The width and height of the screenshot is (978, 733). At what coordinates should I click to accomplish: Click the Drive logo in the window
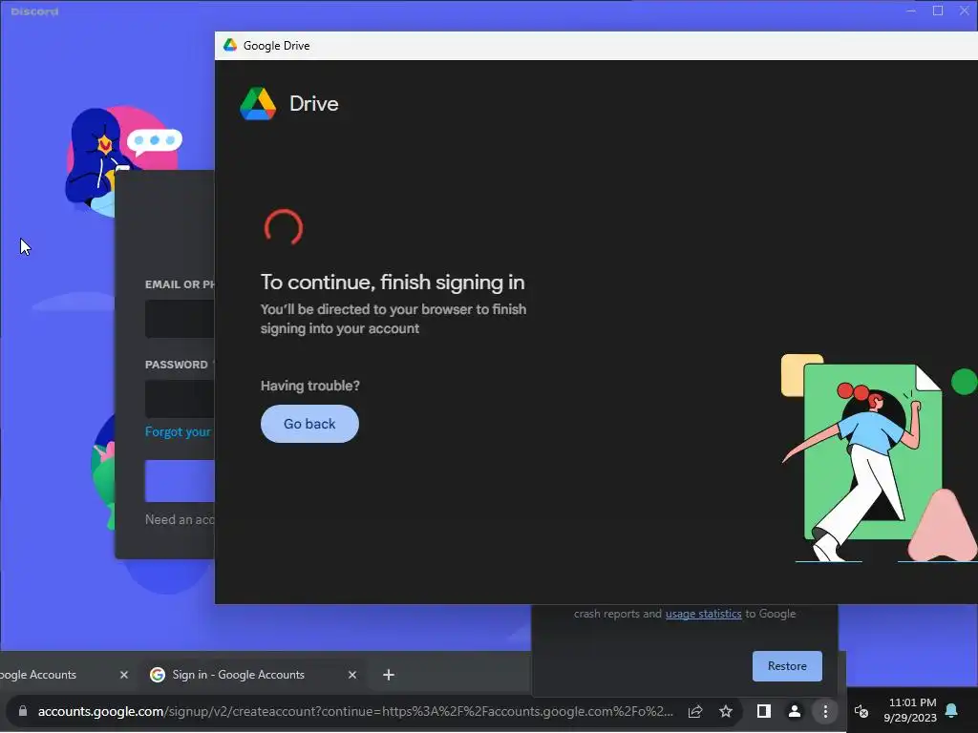tap(258, 103)
